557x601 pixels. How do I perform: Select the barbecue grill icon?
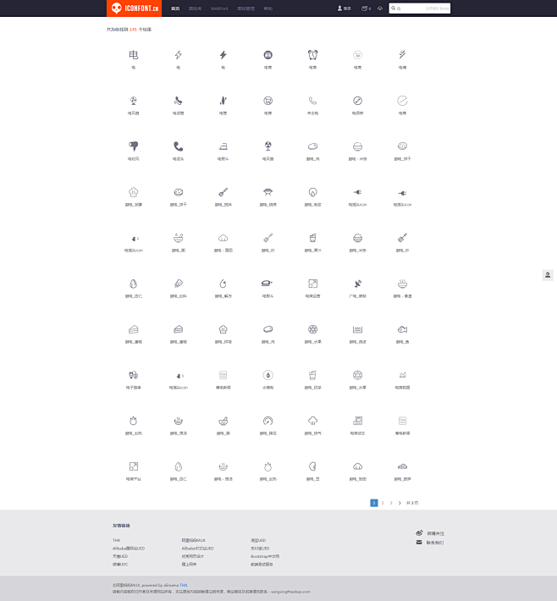(268, 192)
